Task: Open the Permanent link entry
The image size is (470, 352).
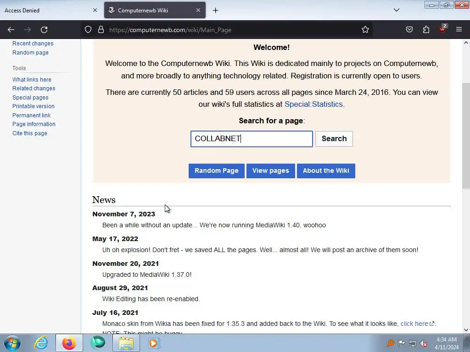Action: [x=32, y=115]
